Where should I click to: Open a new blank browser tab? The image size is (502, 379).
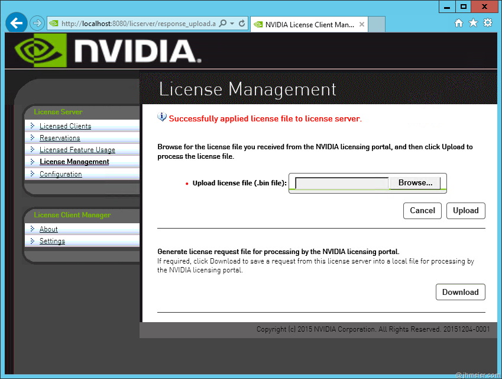pyautogui.click(x=377, y=24)
